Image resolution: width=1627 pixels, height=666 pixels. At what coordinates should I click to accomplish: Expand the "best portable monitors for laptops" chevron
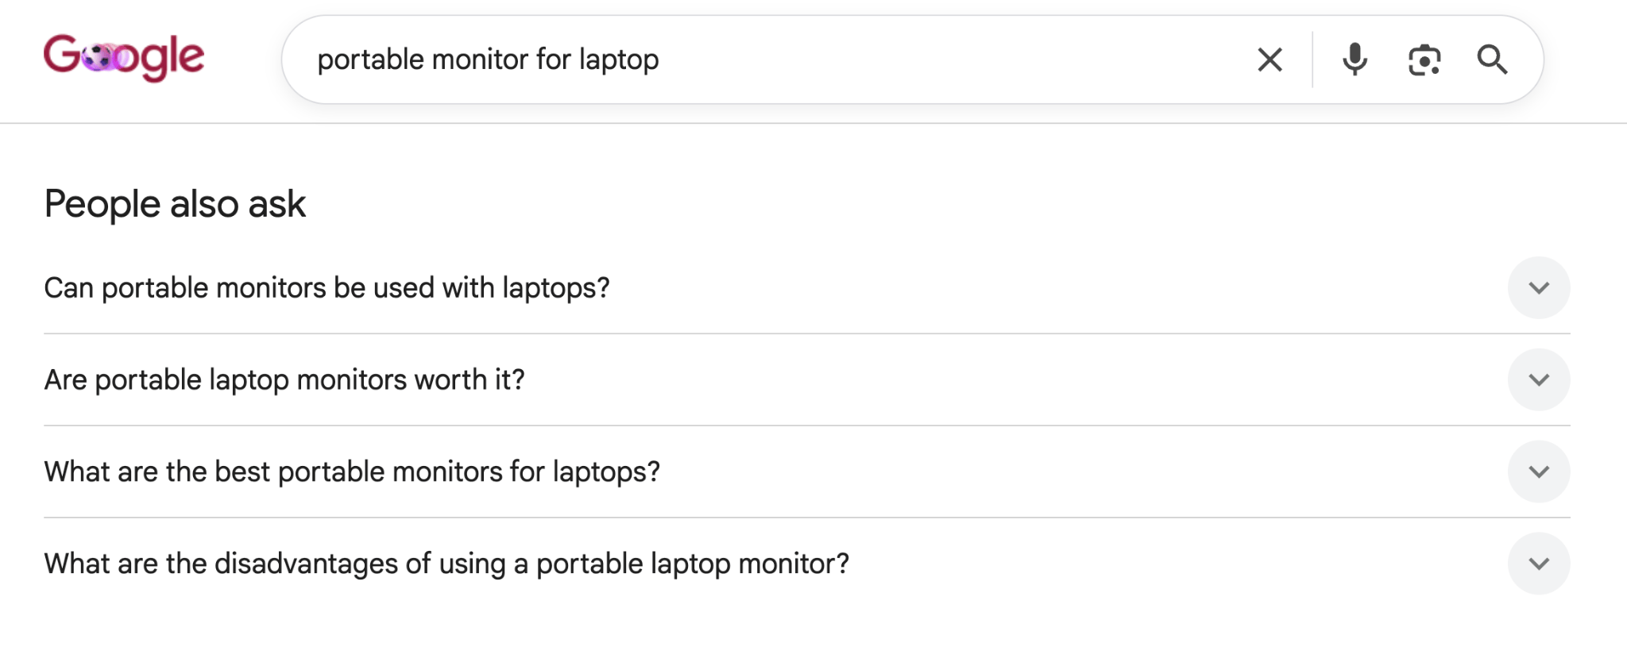pyautogui.click(x=1539, y=472)
